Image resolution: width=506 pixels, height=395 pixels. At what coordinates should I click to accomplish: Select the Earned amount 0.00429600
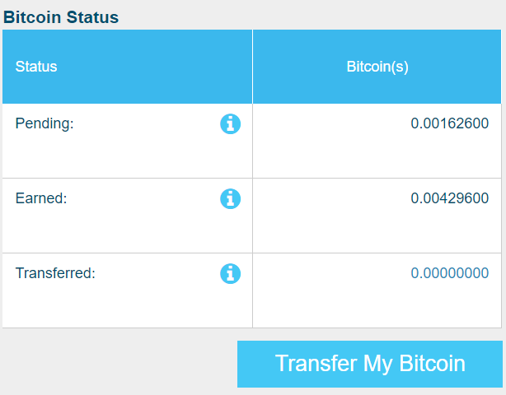click(449, 197)
